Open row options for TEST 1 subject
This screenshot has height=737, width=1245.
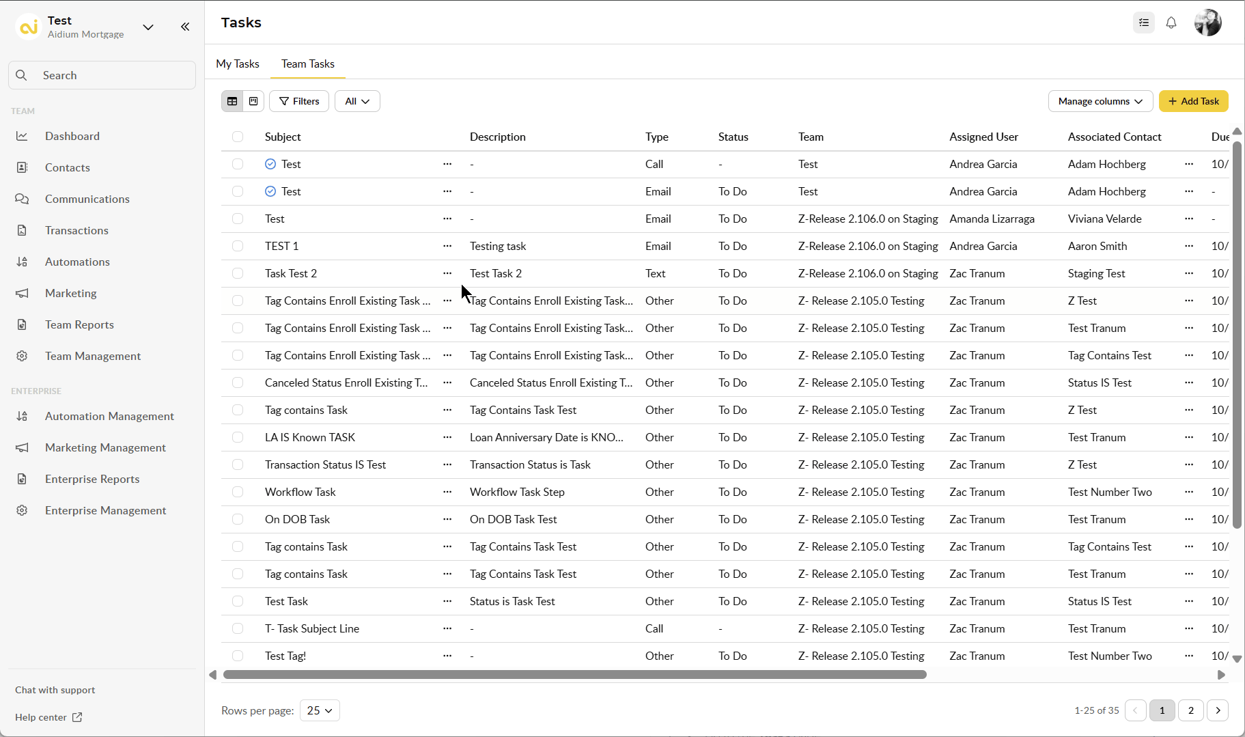click(x=447, y=246)
